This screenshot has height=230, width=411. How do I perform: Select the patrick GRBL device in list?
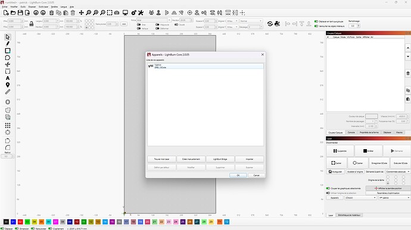205,66
